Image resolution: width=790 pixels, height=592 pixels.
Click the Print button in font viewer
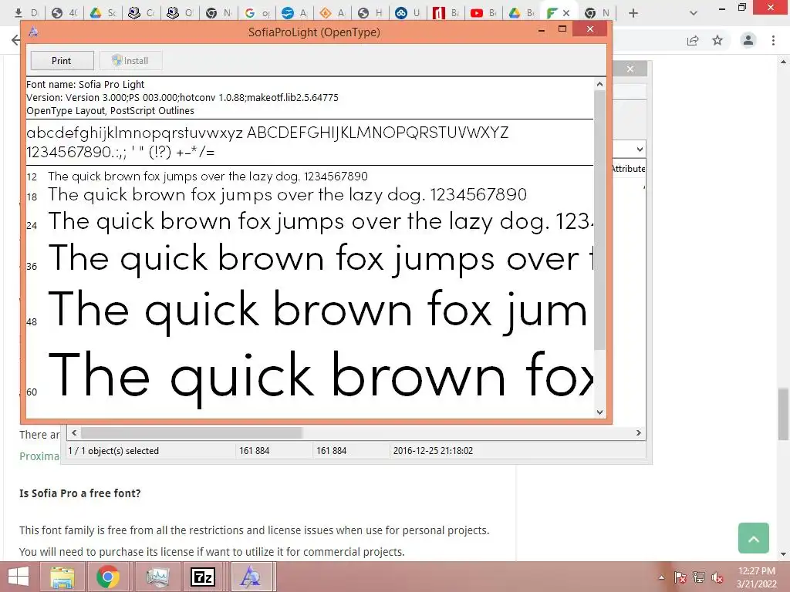(x=62, y=60)
